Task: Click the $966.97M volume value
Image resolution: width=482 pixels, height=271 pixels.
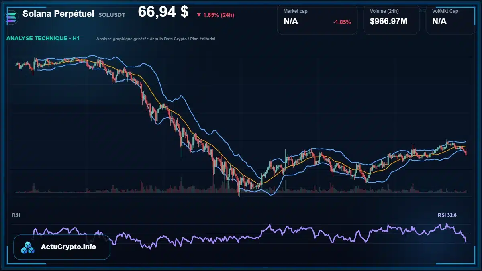Action: 388,21
